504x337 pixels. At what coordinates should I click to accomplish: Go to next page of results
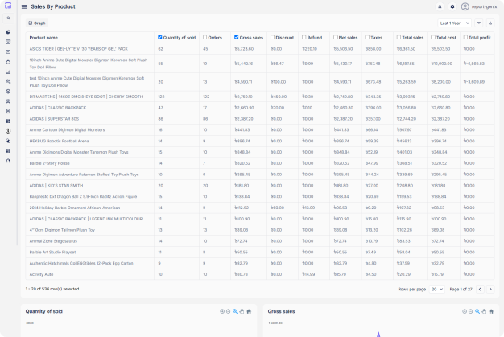click(x=491, y=289)
